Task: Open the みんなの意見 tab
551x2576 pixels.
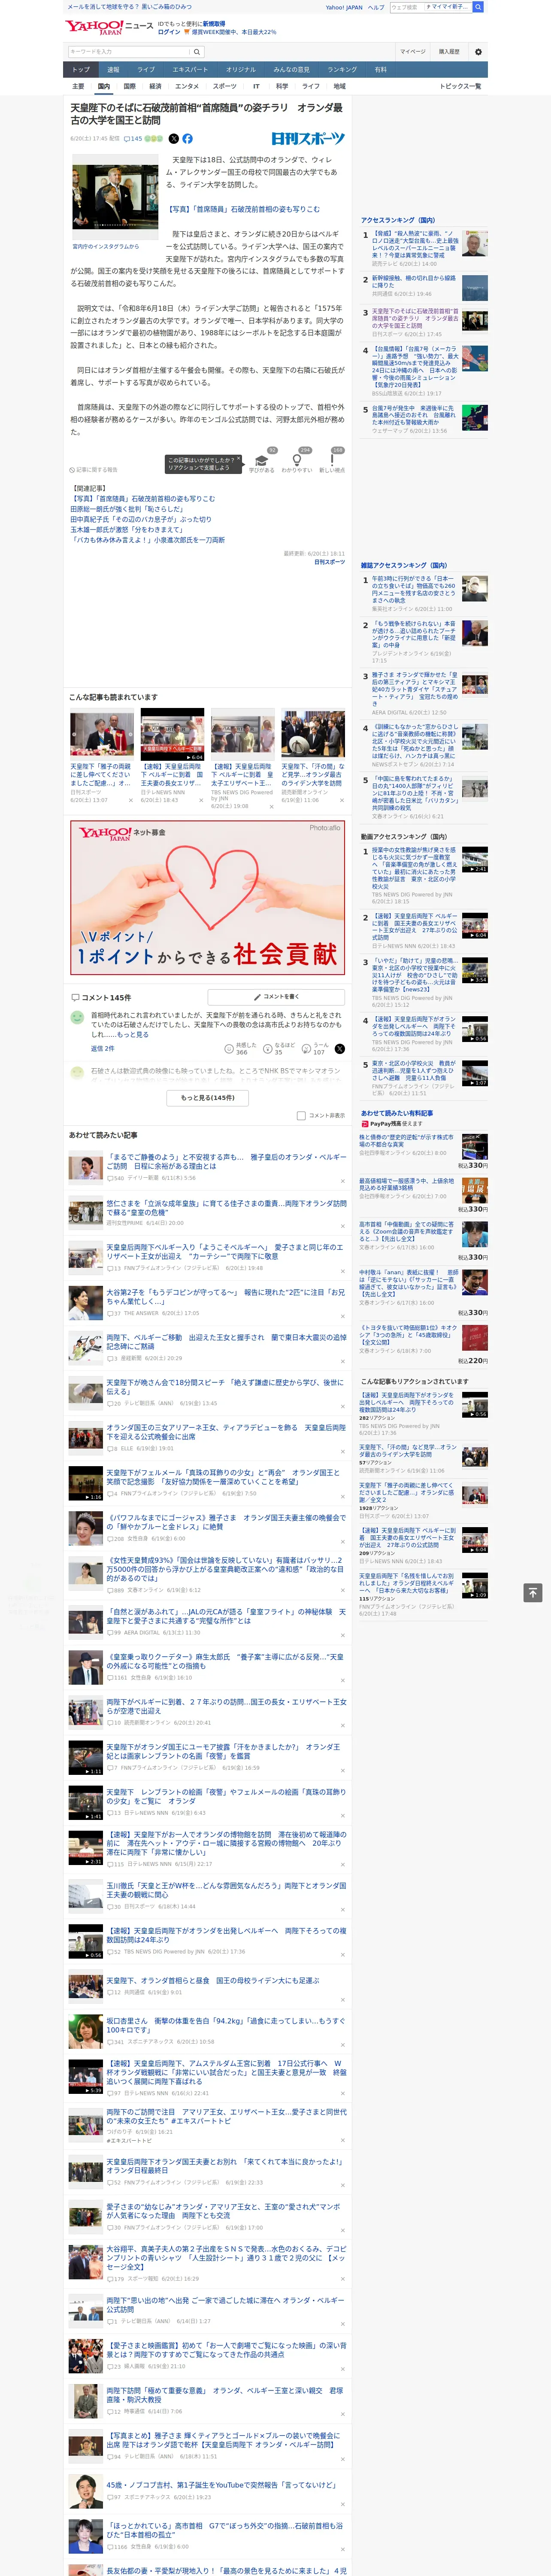Action: pos(291,70)
